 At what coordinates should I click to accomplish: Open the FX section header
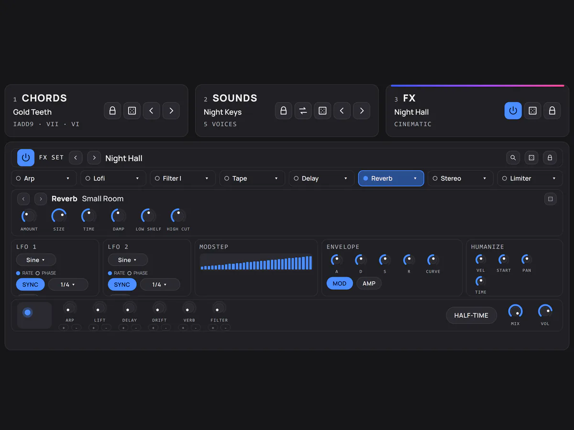coord(409,98)
